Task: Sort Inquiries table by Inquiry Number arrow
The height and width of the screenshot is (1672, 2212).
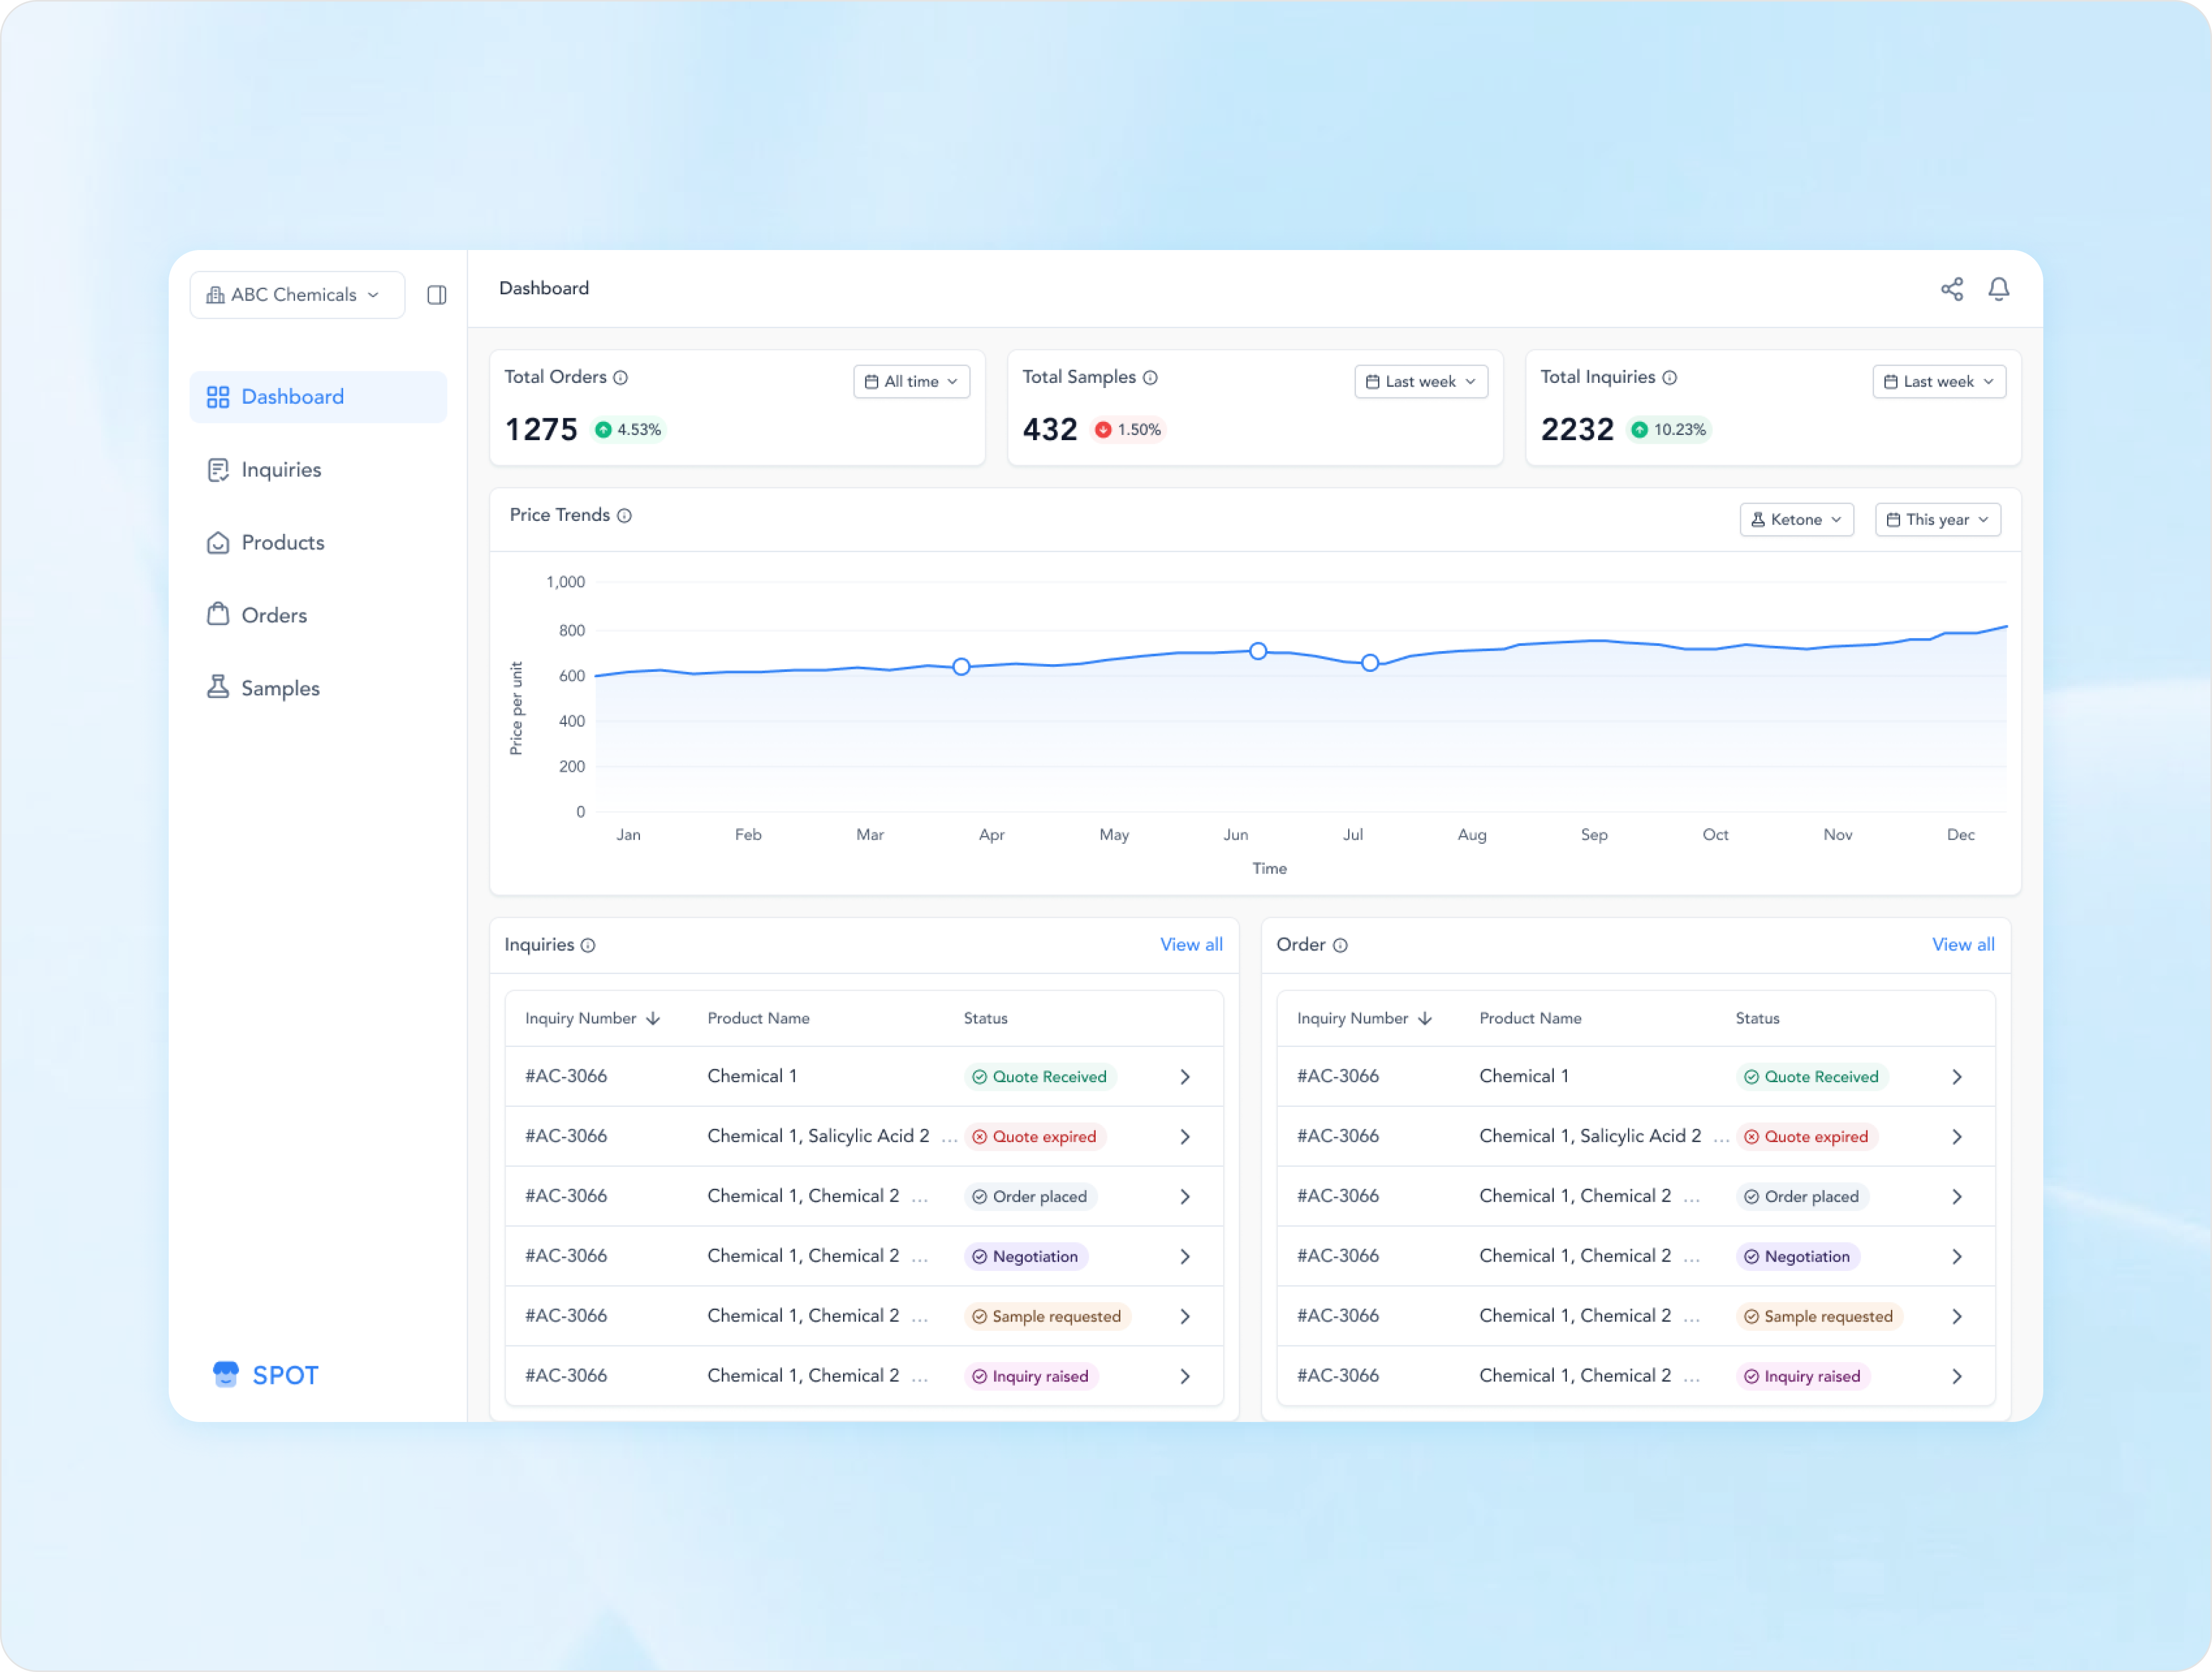Action: pos(653,1019)
